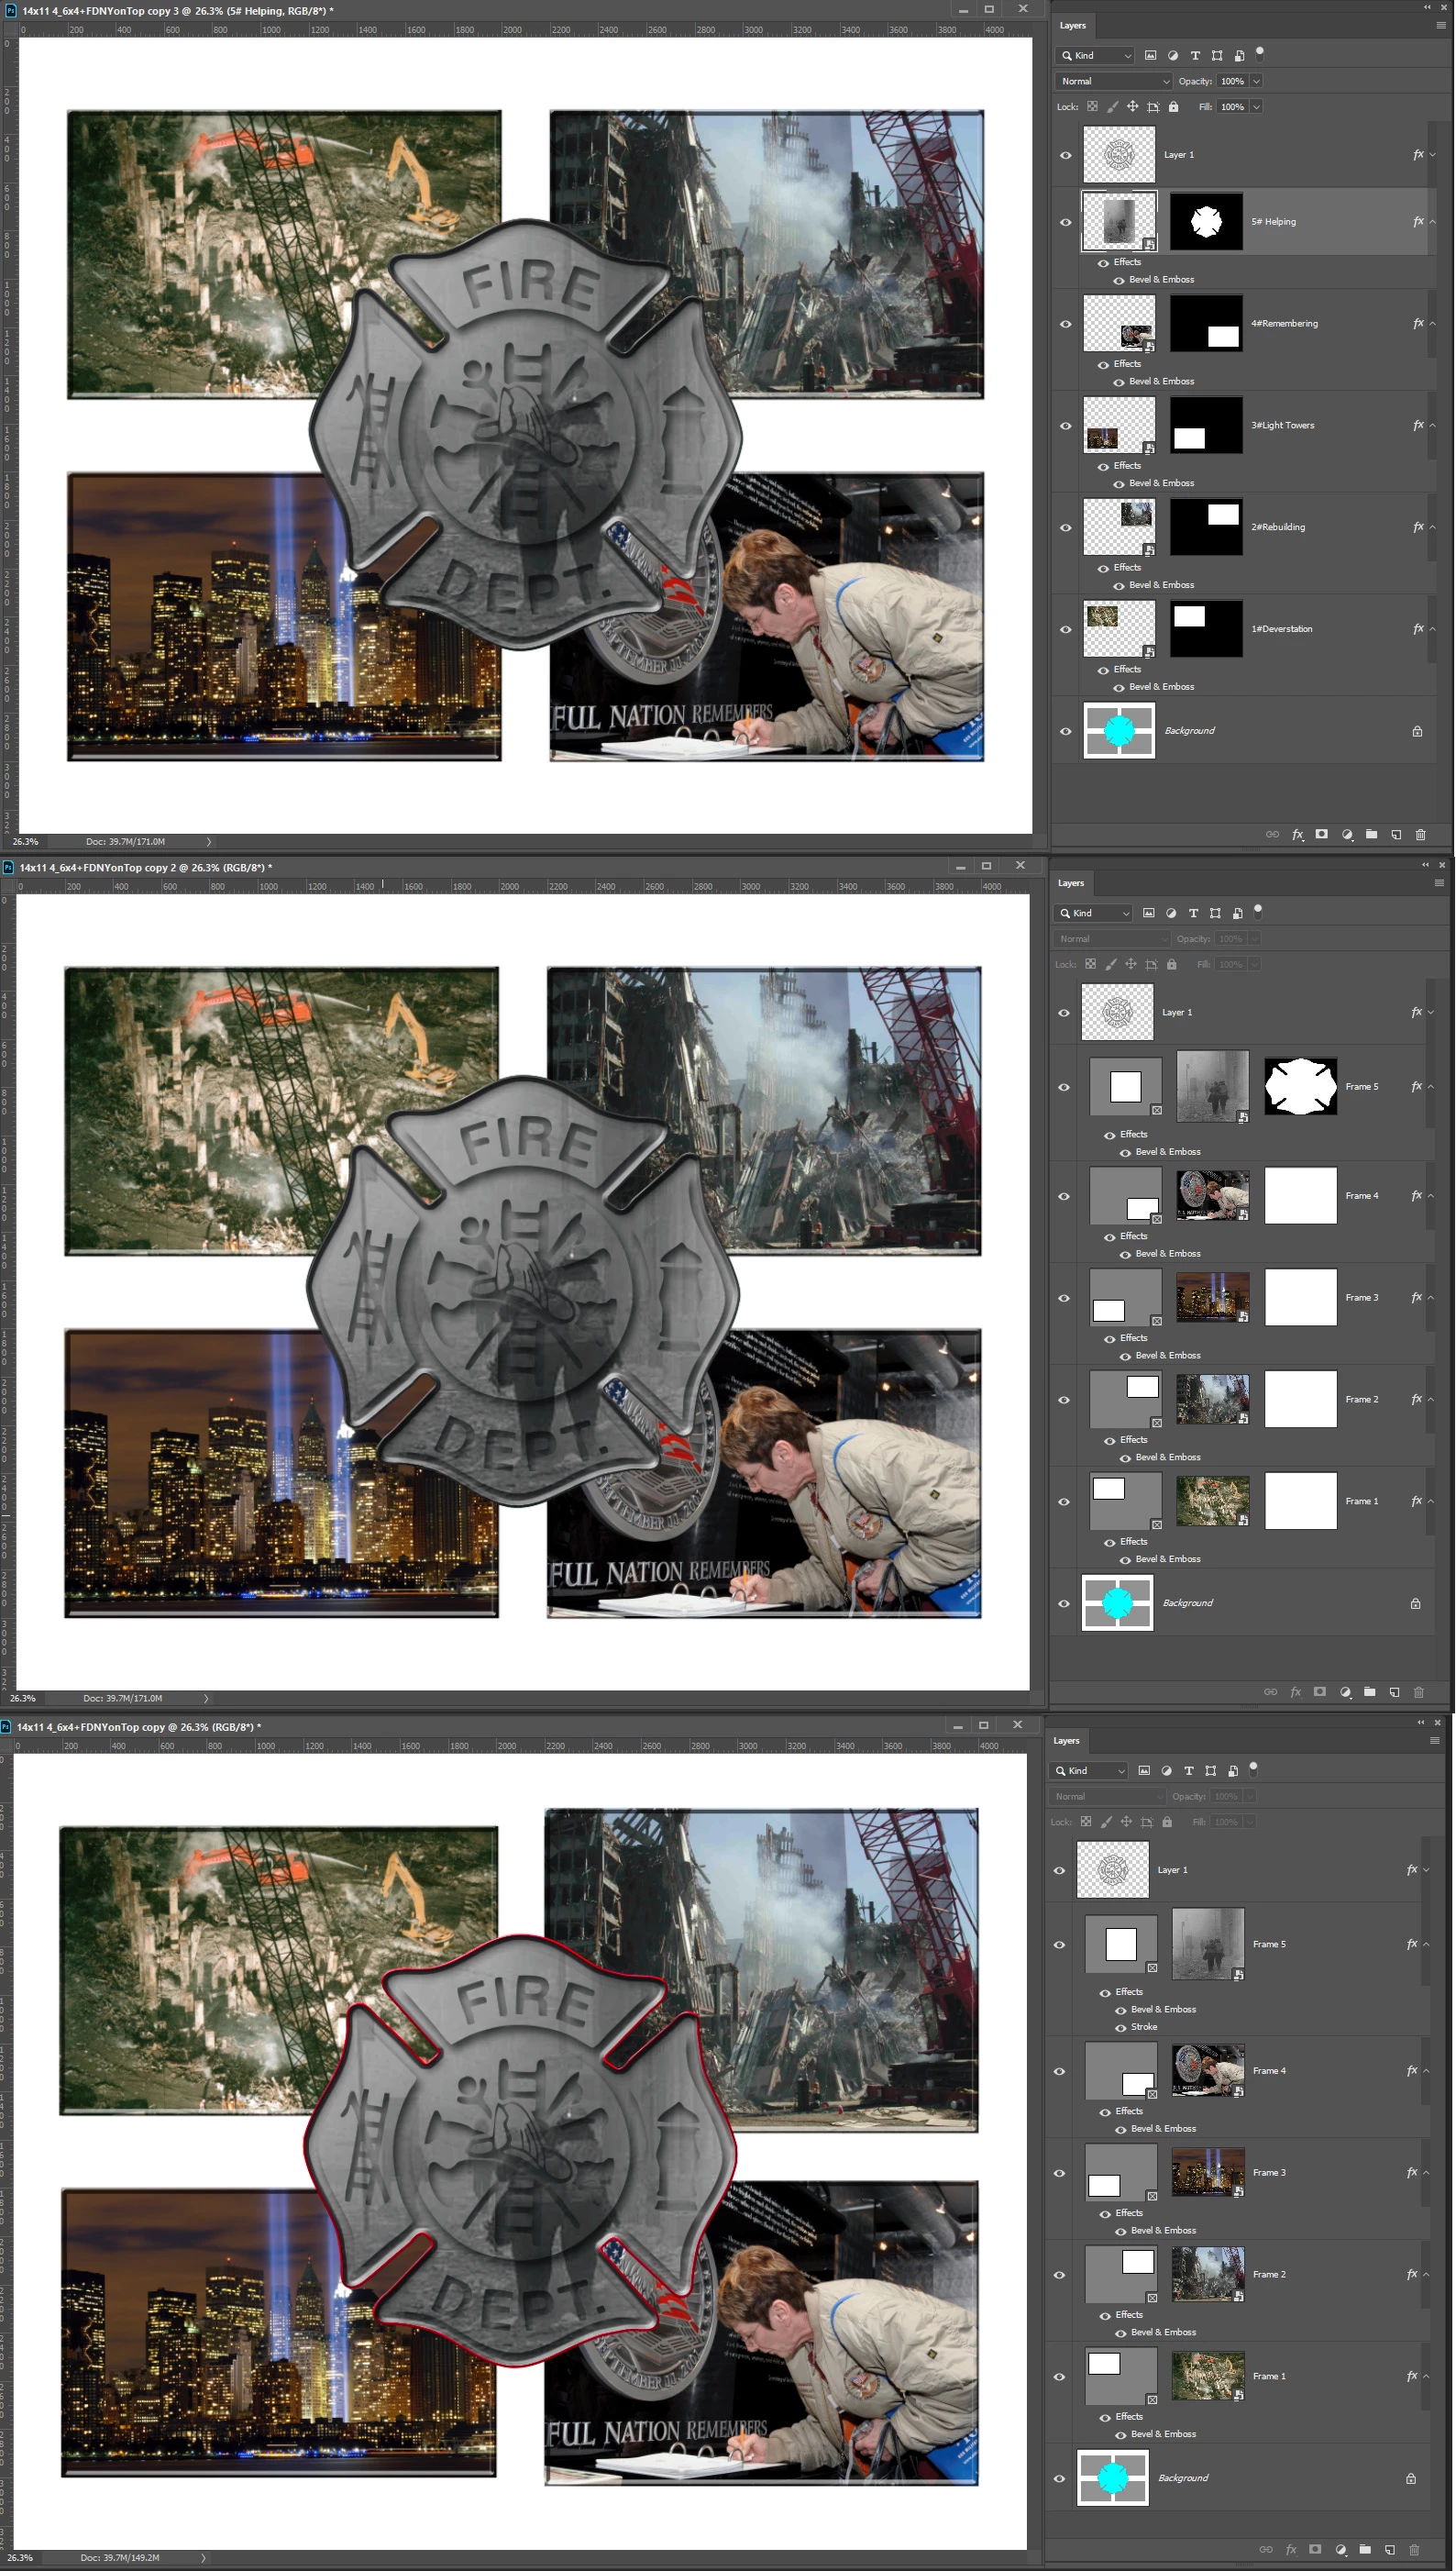Screen dimensions: 1456x2571
Task: Collapse effects of 1#Deverstation layer
Action: tap(1432, 629)
